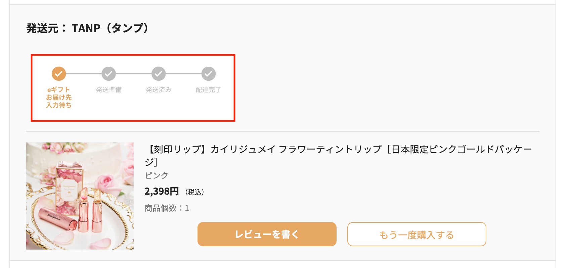Click the 配達完了 delivery completed icon
567x268 pixels.
tap(209, 73)
